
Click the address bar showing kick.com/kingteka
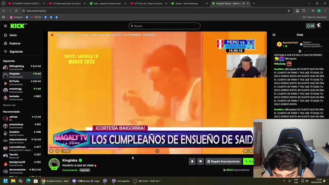(x=154, y=11)
